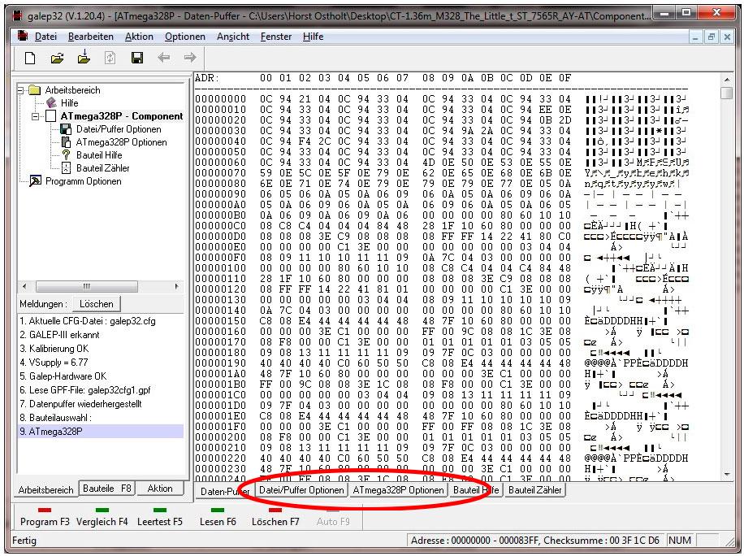Select ATmega328P Optionen in tree
Image resolution: width=744 pixels, height=556 pixels.
point(122,142)
